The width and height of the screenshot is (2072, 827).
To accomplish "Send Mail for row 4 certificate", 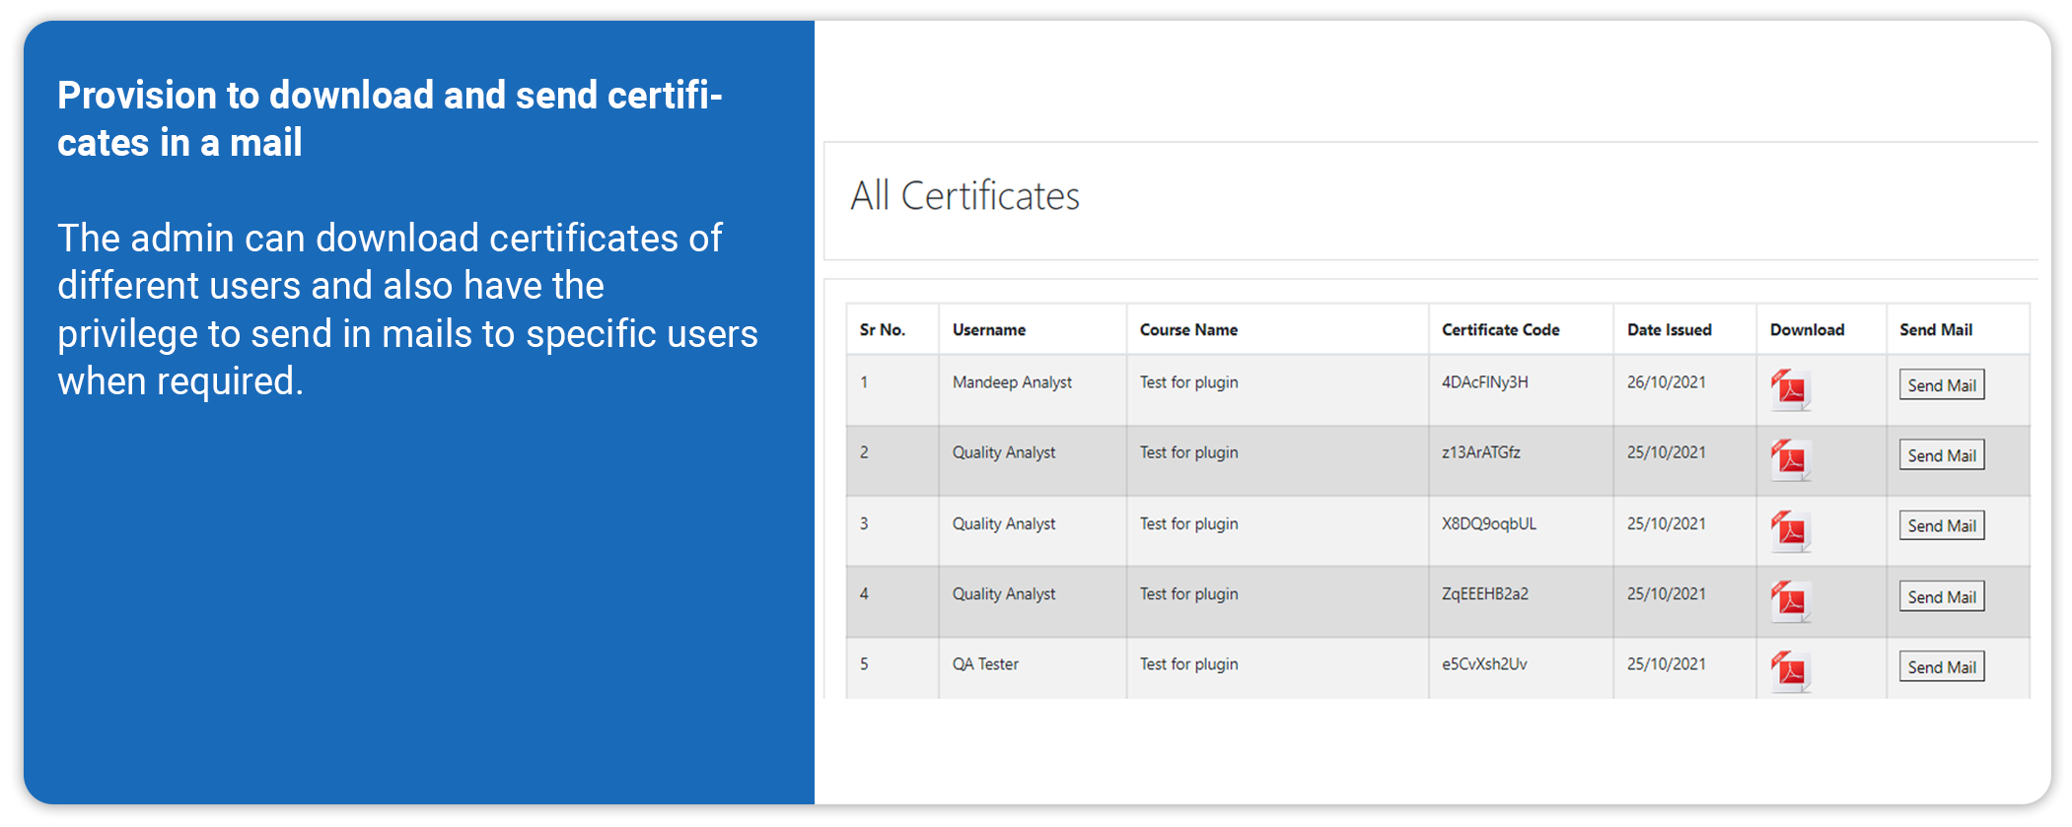I will coord(1941,596).
